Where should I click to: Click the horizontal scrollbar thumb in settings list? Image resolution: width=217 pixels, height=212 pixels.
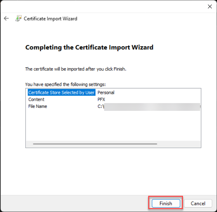[x=95, y=144]
